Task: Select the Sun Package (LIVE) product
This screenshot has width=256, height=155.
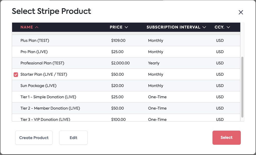Action: [x=38, y=86]
